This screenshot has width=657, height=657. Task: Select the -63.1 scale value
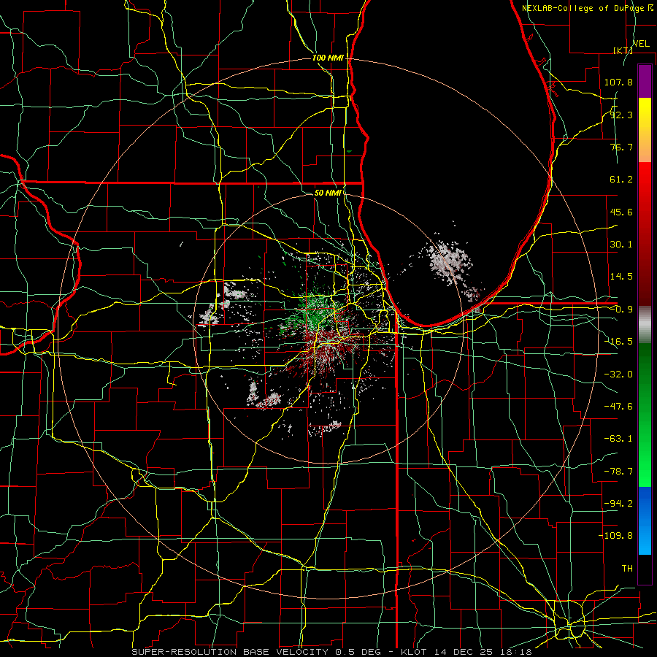(618, 439)
